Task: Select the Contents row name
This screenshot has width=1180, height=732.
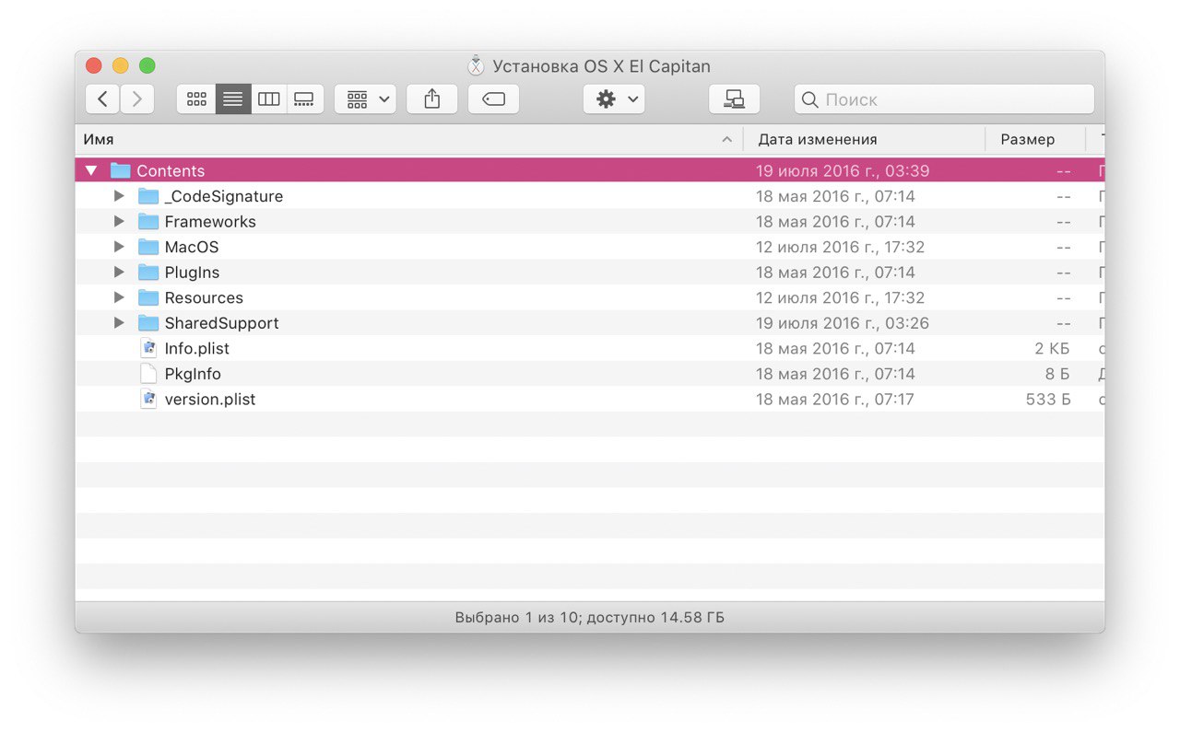Action: tap(171, 170)
